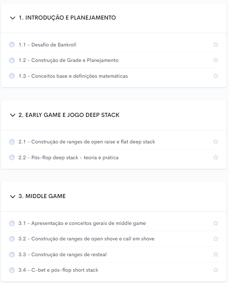Star lesson 3.3 ranges de resteal

(216, 254)
